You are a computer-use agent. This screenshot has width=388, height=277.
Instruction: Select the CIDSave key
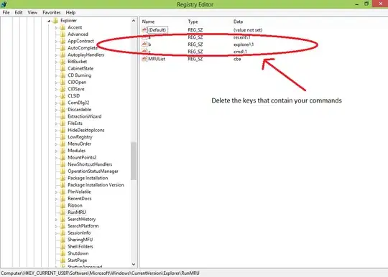coord(76,89)
